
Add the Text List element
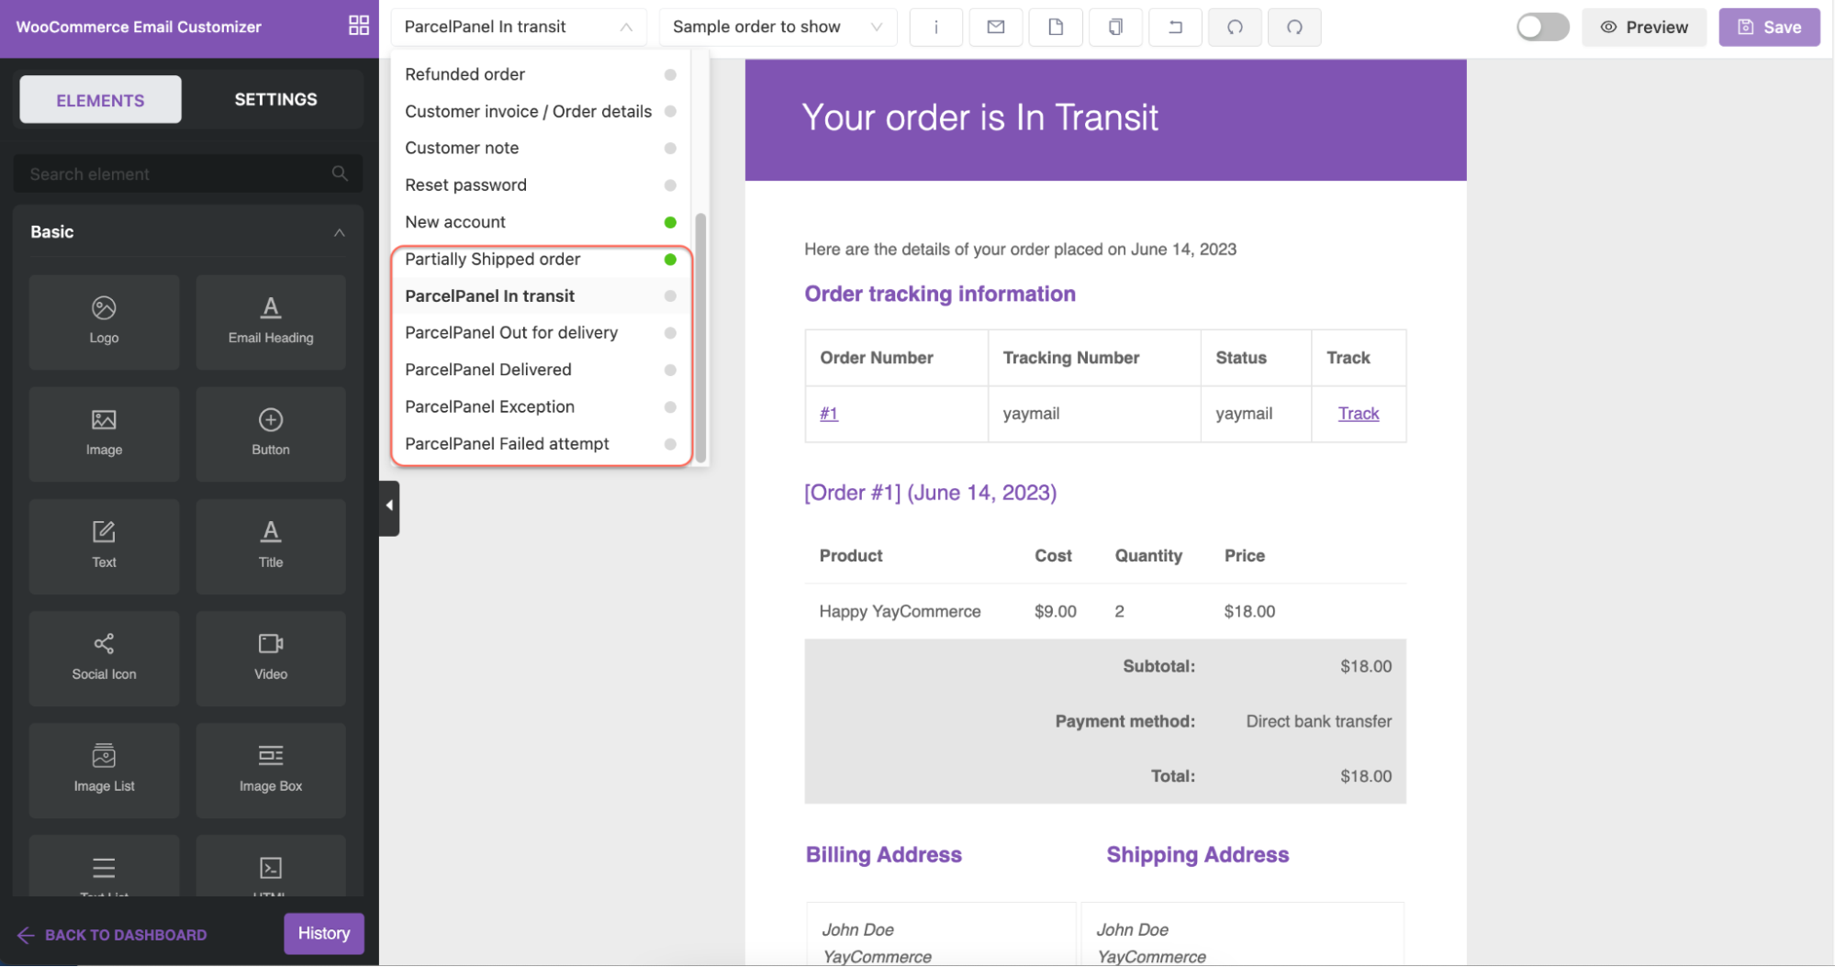[x=104, y=866]
